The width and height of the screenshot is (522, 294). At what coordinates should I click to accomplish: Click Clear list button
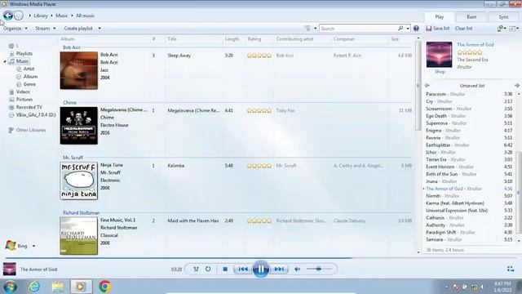point(464,29)
